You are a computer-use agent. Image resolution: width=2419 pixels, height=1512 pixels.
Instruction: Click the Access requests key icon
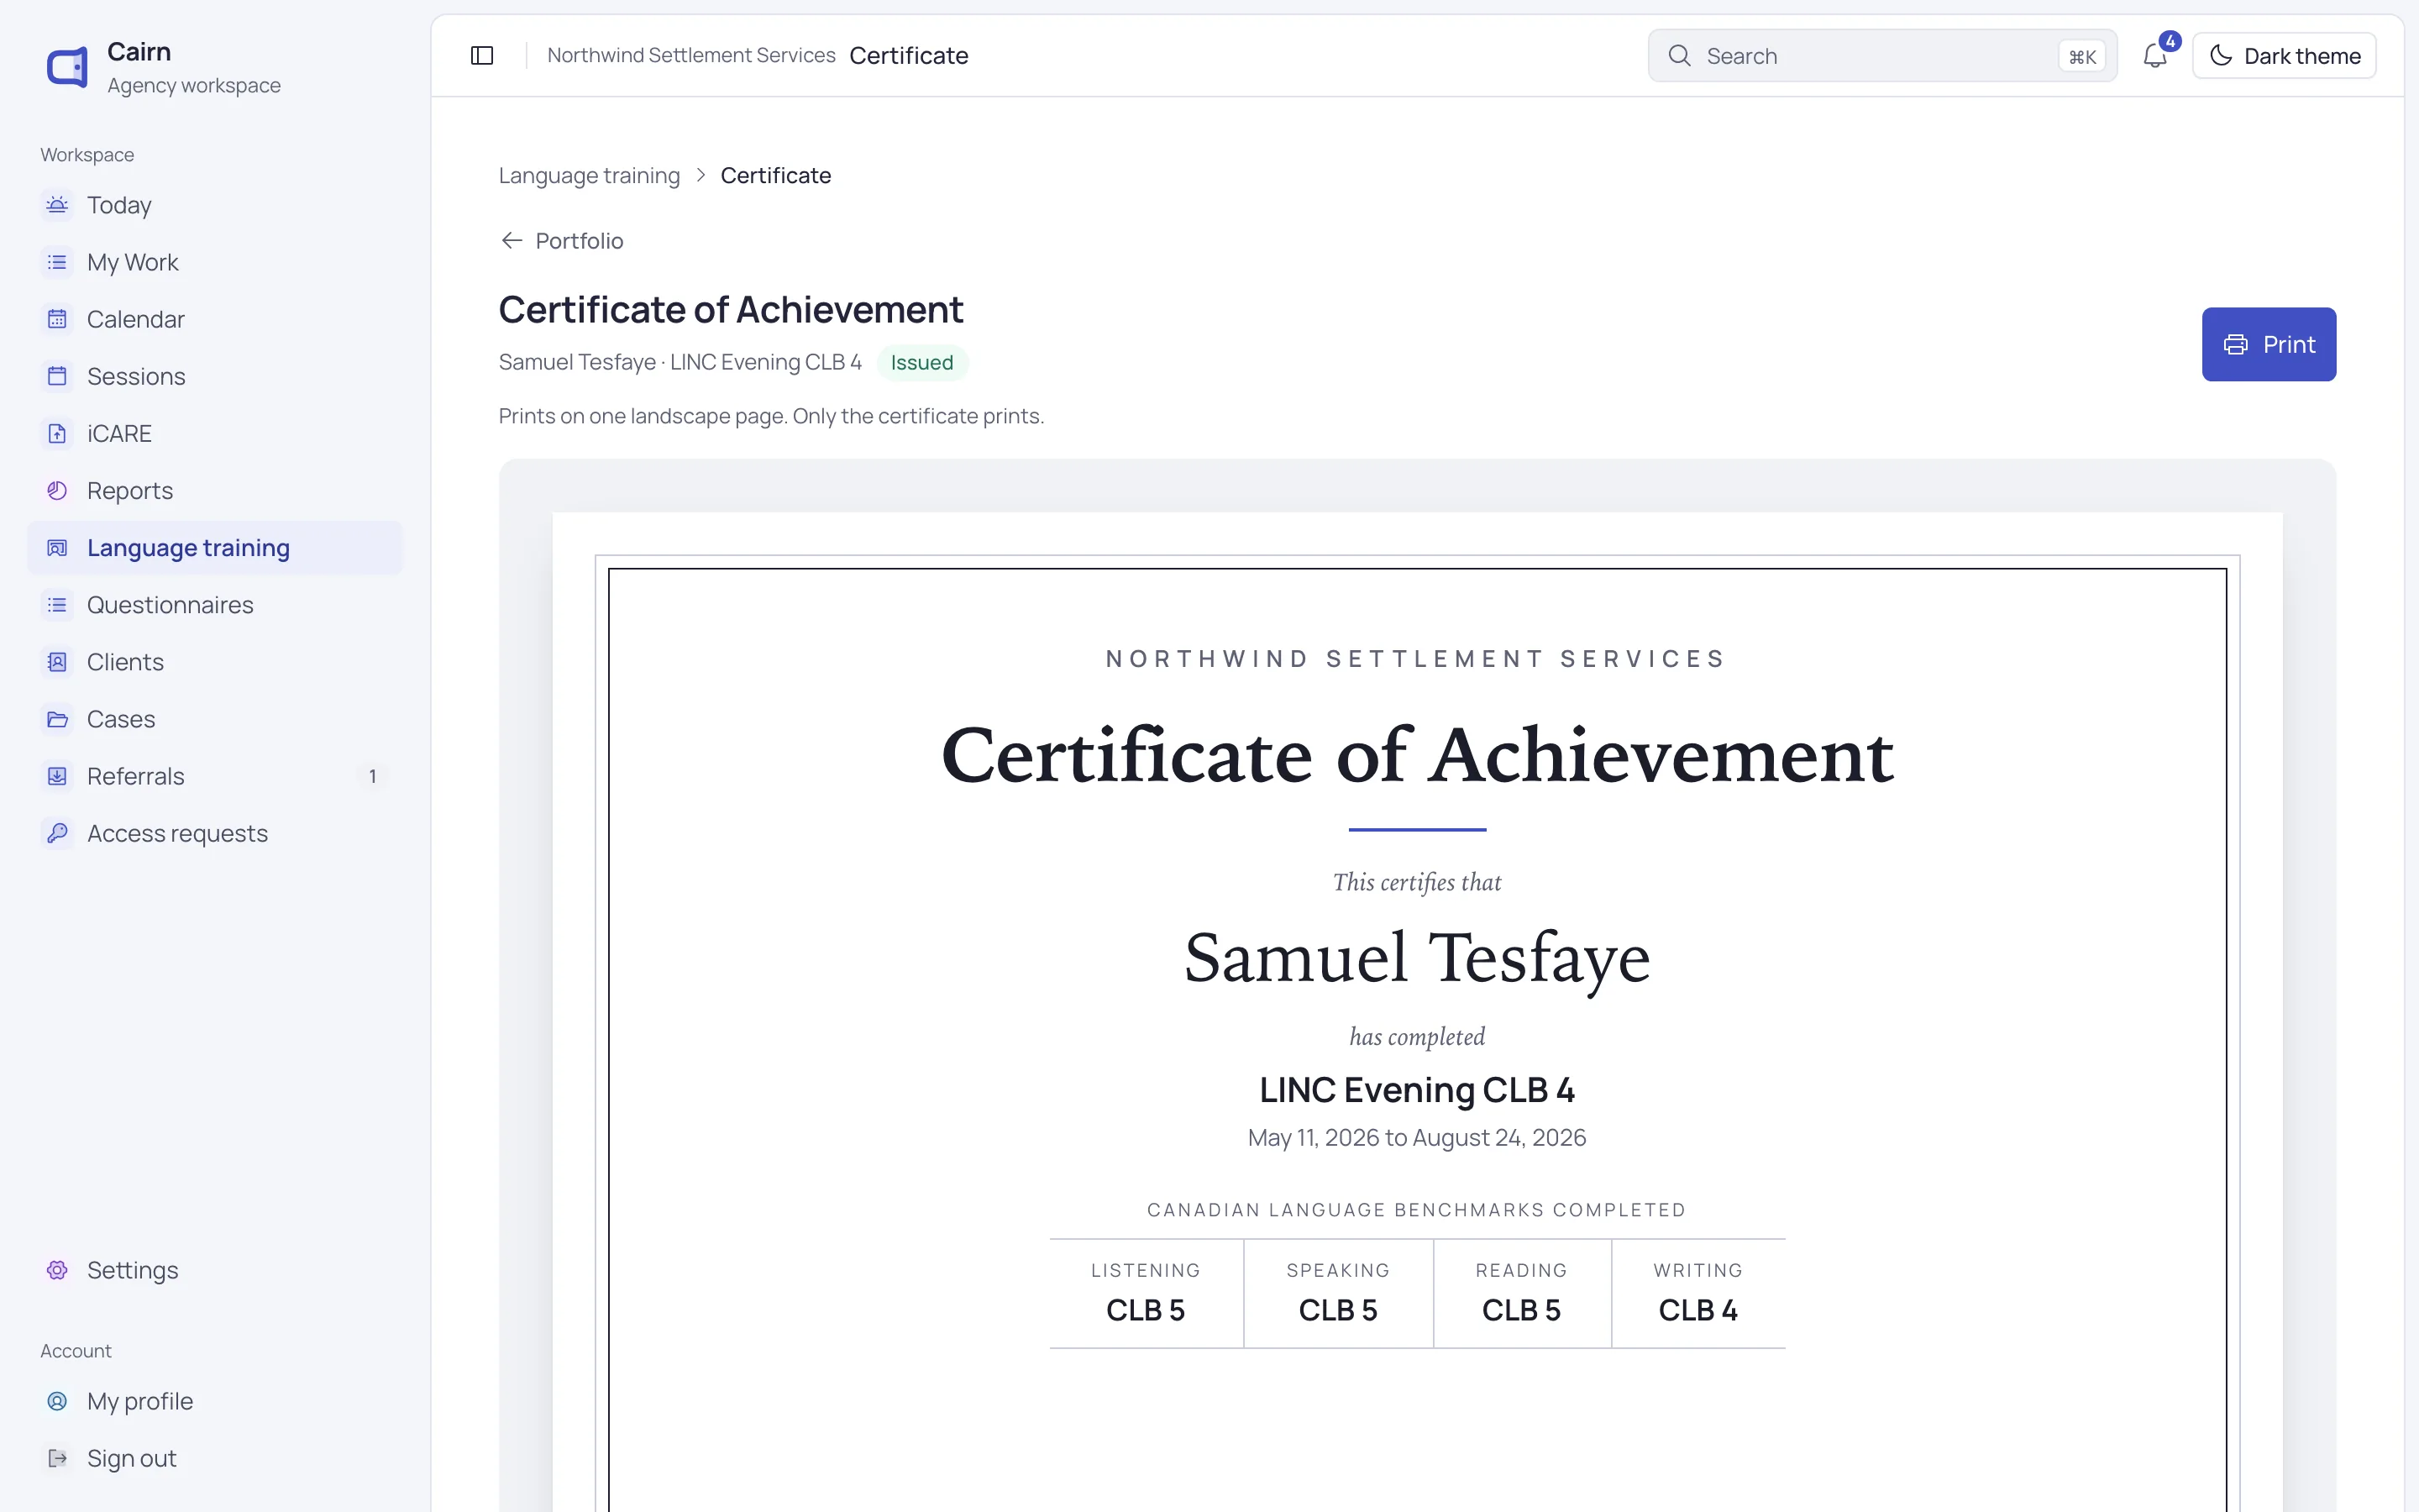[x=57, y=833]
